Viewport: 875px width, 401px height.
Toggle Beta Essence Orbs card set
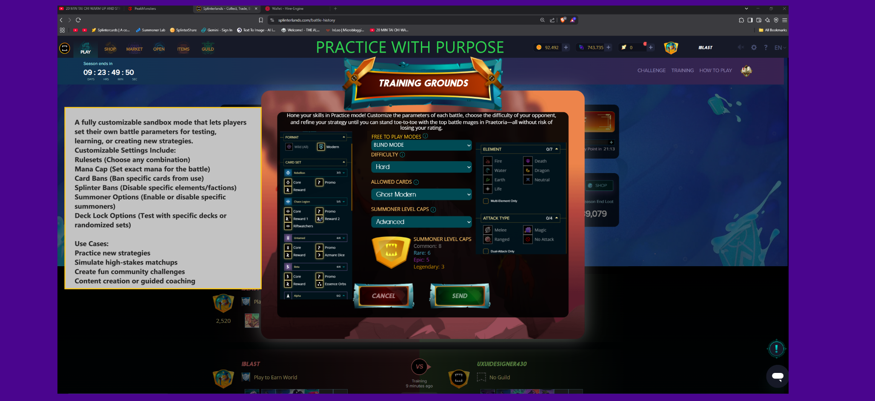click(x=320, y=284)
